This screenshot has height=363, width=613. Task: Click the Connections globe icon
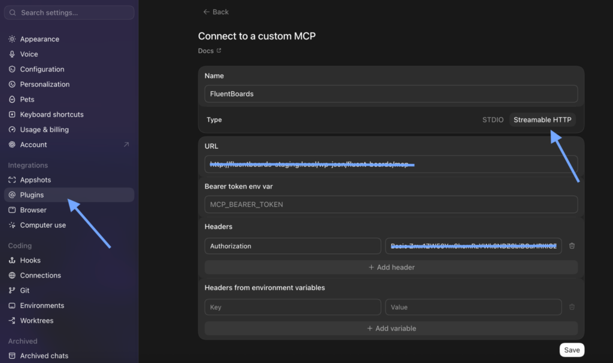12,275
